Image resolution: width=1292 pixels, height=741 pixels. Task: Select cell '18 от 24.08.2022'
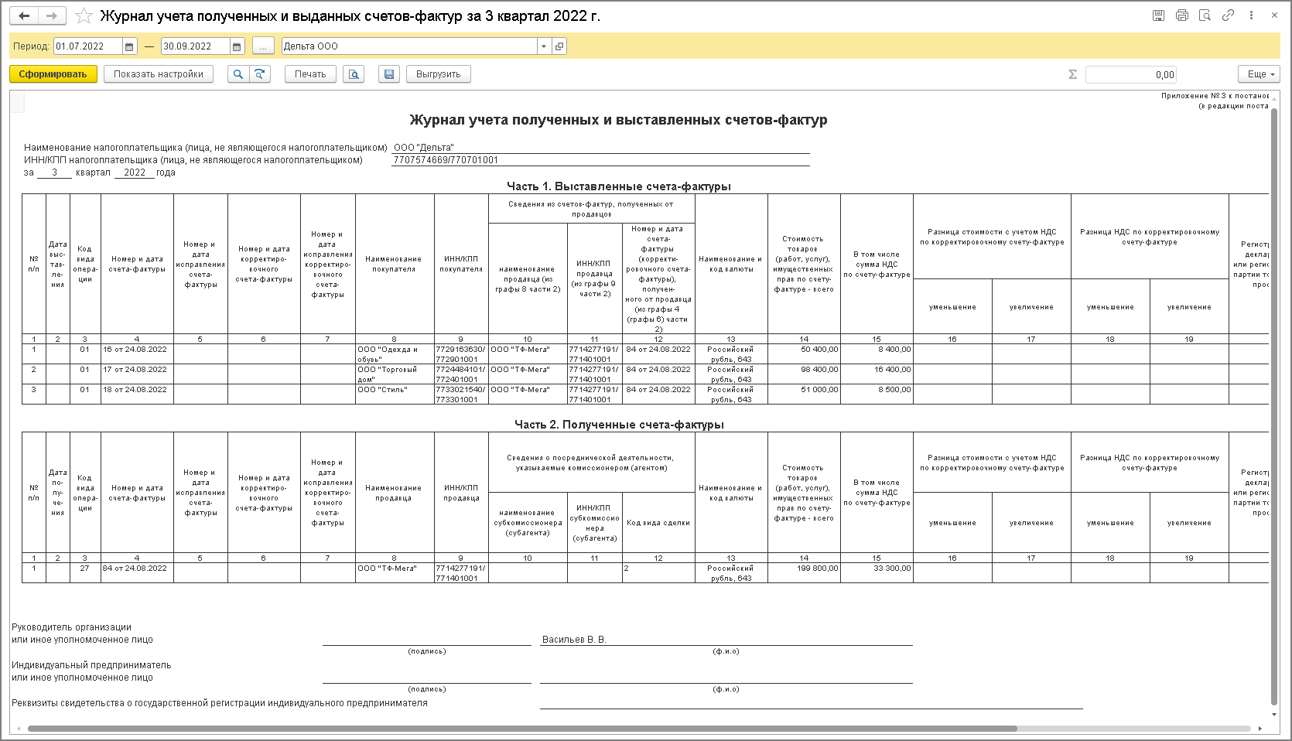pyautogui.click(x=137, y=394)
